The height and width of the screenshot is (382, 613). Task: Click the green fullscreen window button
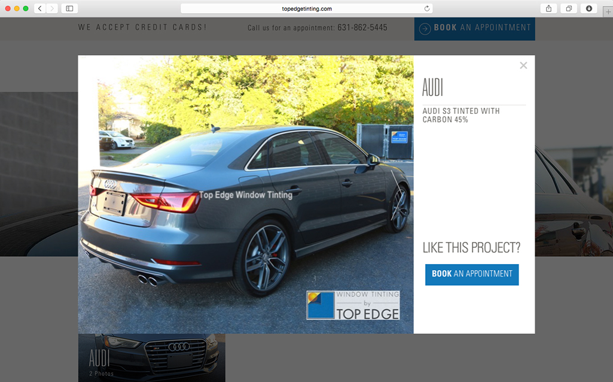coord(26,8)
